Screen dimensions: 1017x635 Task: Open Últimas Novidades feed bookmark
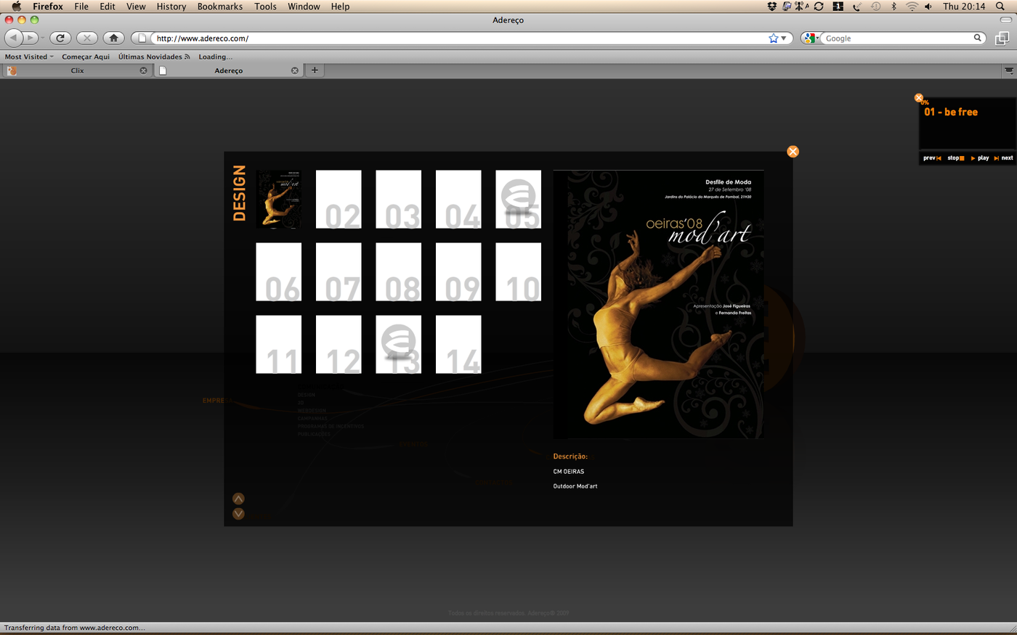pos(154,57)
